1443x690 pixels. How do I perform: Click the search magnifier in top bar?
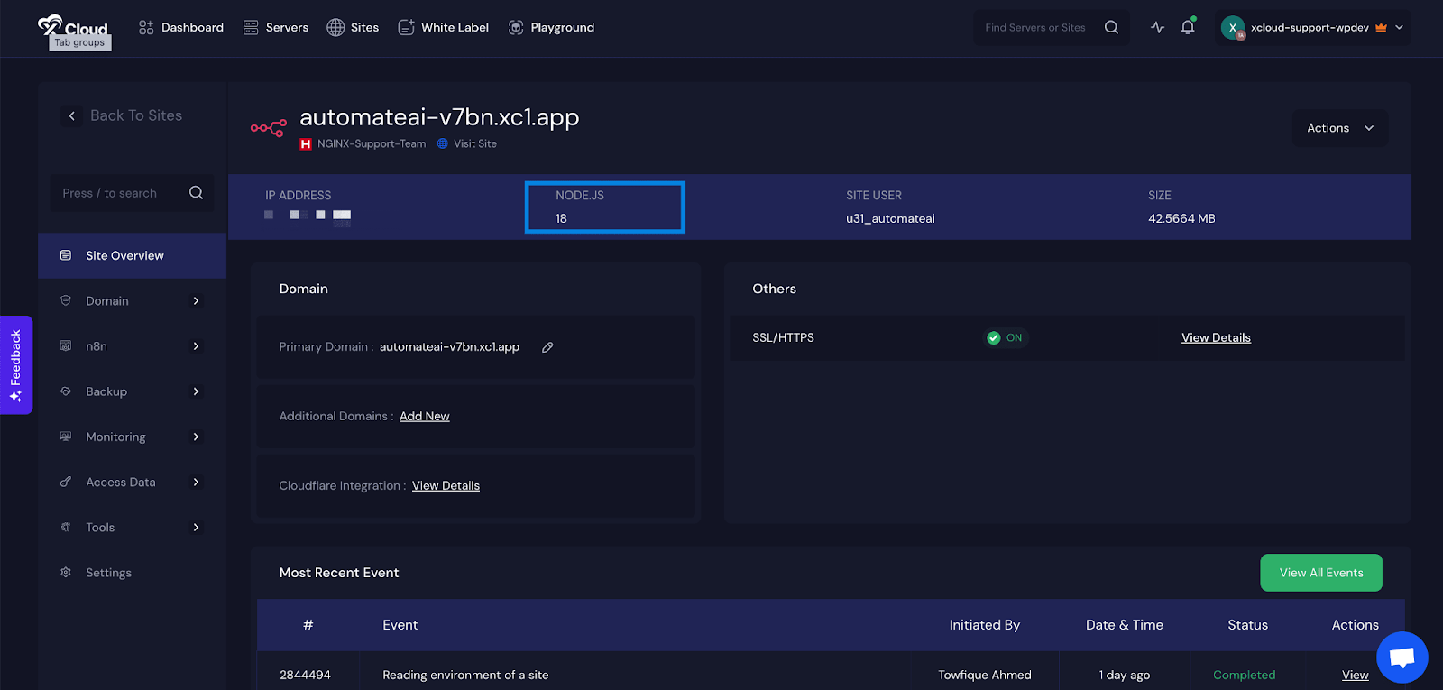1111,27
